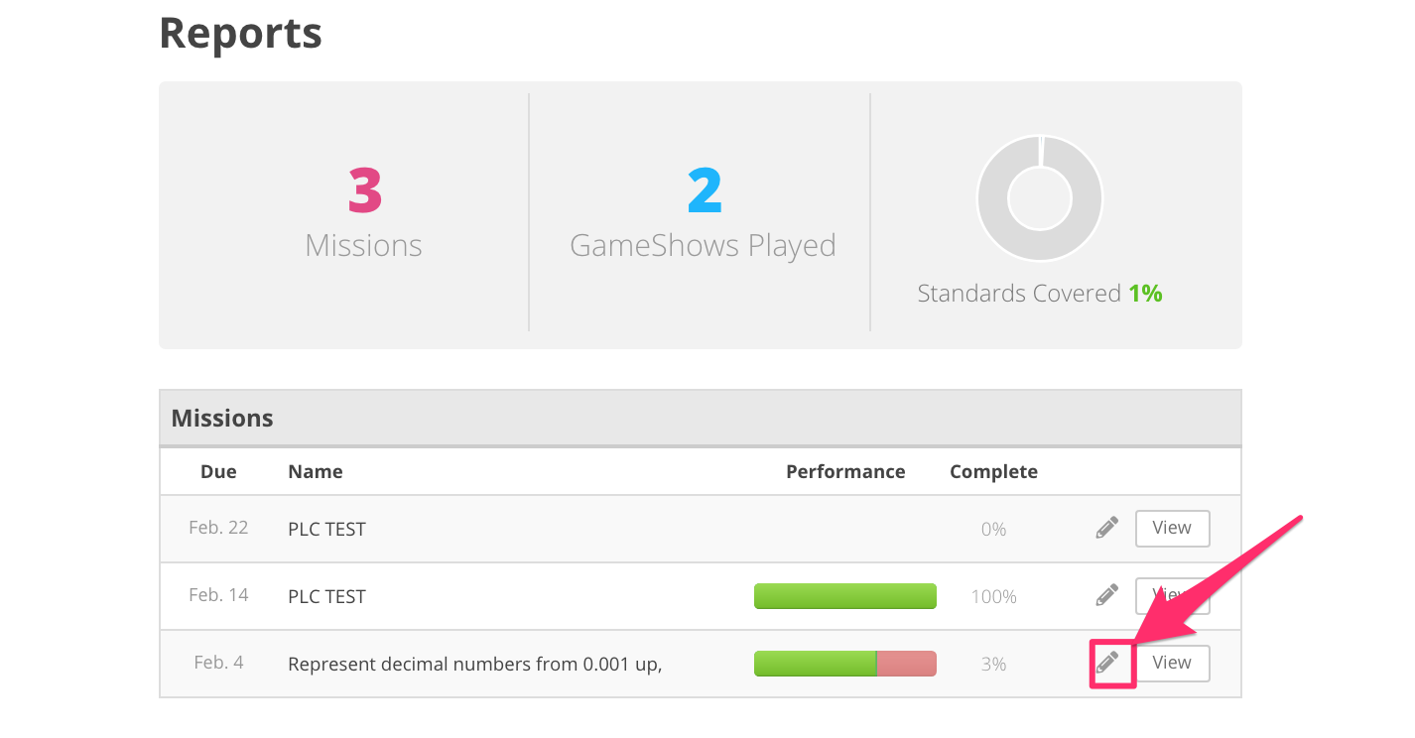Sort missions by Name column header

click(316, 471)
